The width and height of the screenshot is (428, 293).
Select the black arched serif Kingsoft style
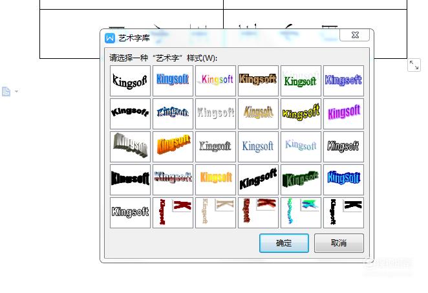pos(130,81)
